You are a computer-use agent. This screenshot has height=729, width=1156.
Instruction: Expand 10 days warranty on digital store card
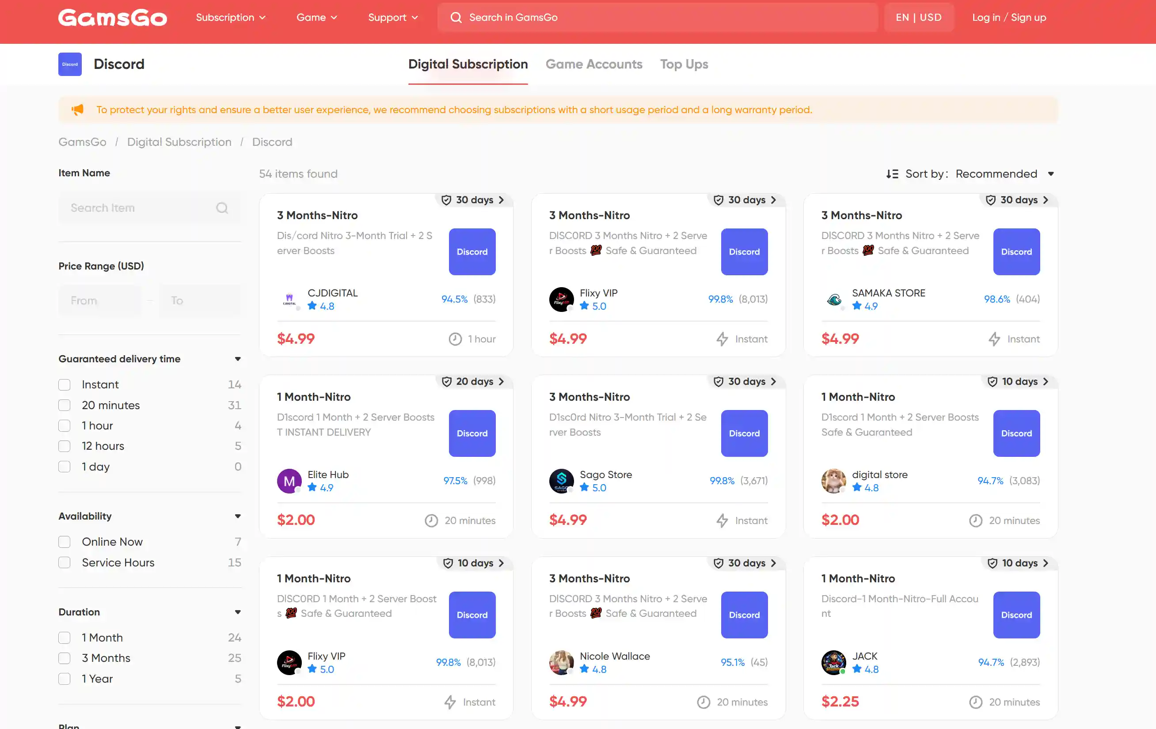[x=1019, y=382]
